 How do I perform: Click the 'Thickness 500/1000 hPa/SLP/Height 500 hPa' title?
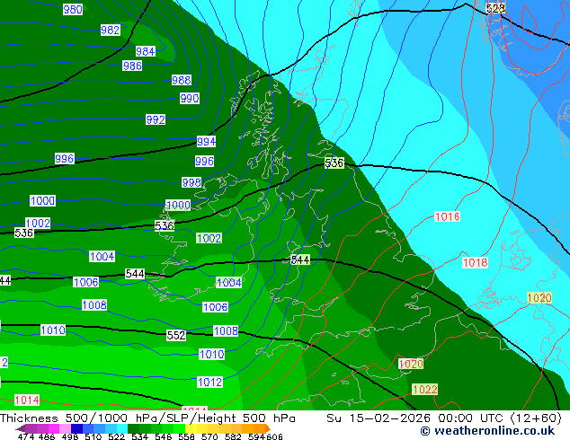point(147,418)
